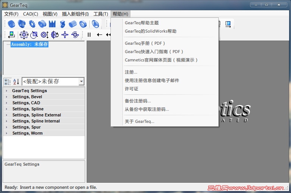Click the GearTeq Settings description text
The image size is (291, 193).
22,164
